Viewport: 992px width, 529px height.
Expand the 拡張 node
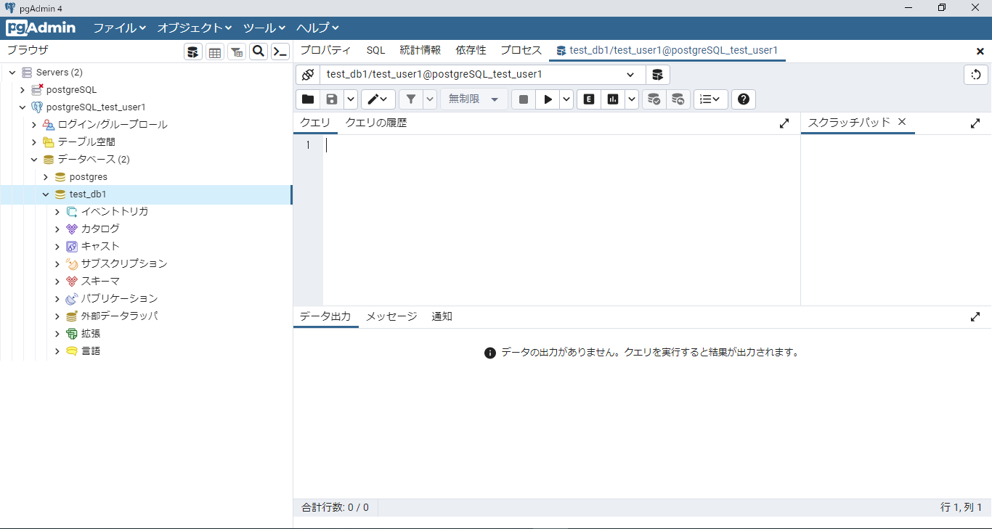(57, 334)
